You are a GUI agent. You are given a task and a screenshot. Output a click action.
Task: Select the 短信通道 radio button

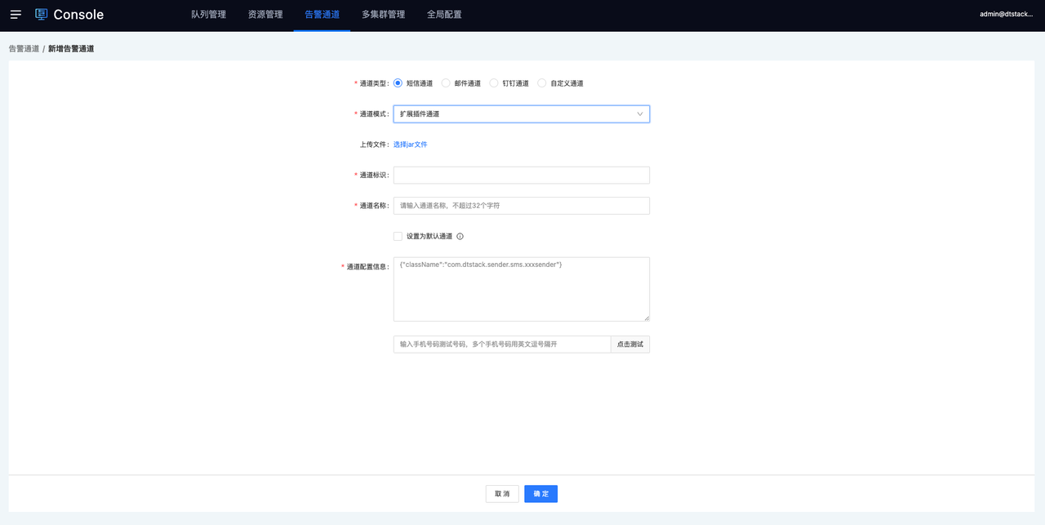pos(398,83)
